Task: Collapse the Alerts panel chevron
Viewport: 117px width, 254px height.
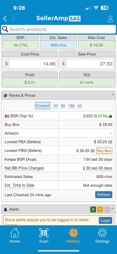Action: tap(113, 209)
